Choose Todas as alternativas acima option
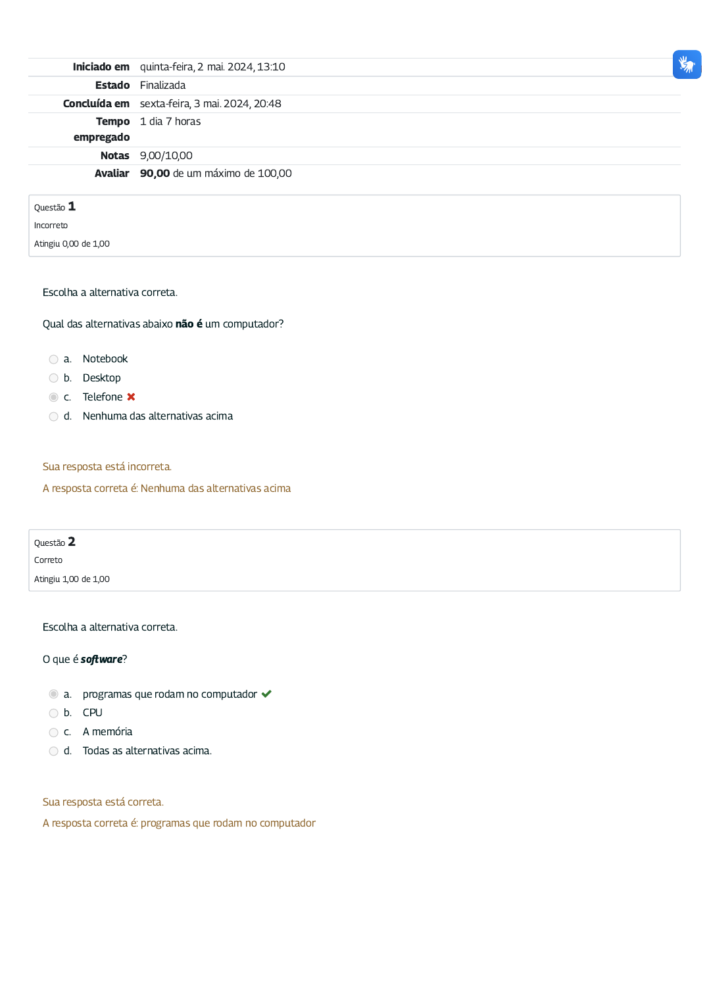709x991 pixels. point(54,752)
